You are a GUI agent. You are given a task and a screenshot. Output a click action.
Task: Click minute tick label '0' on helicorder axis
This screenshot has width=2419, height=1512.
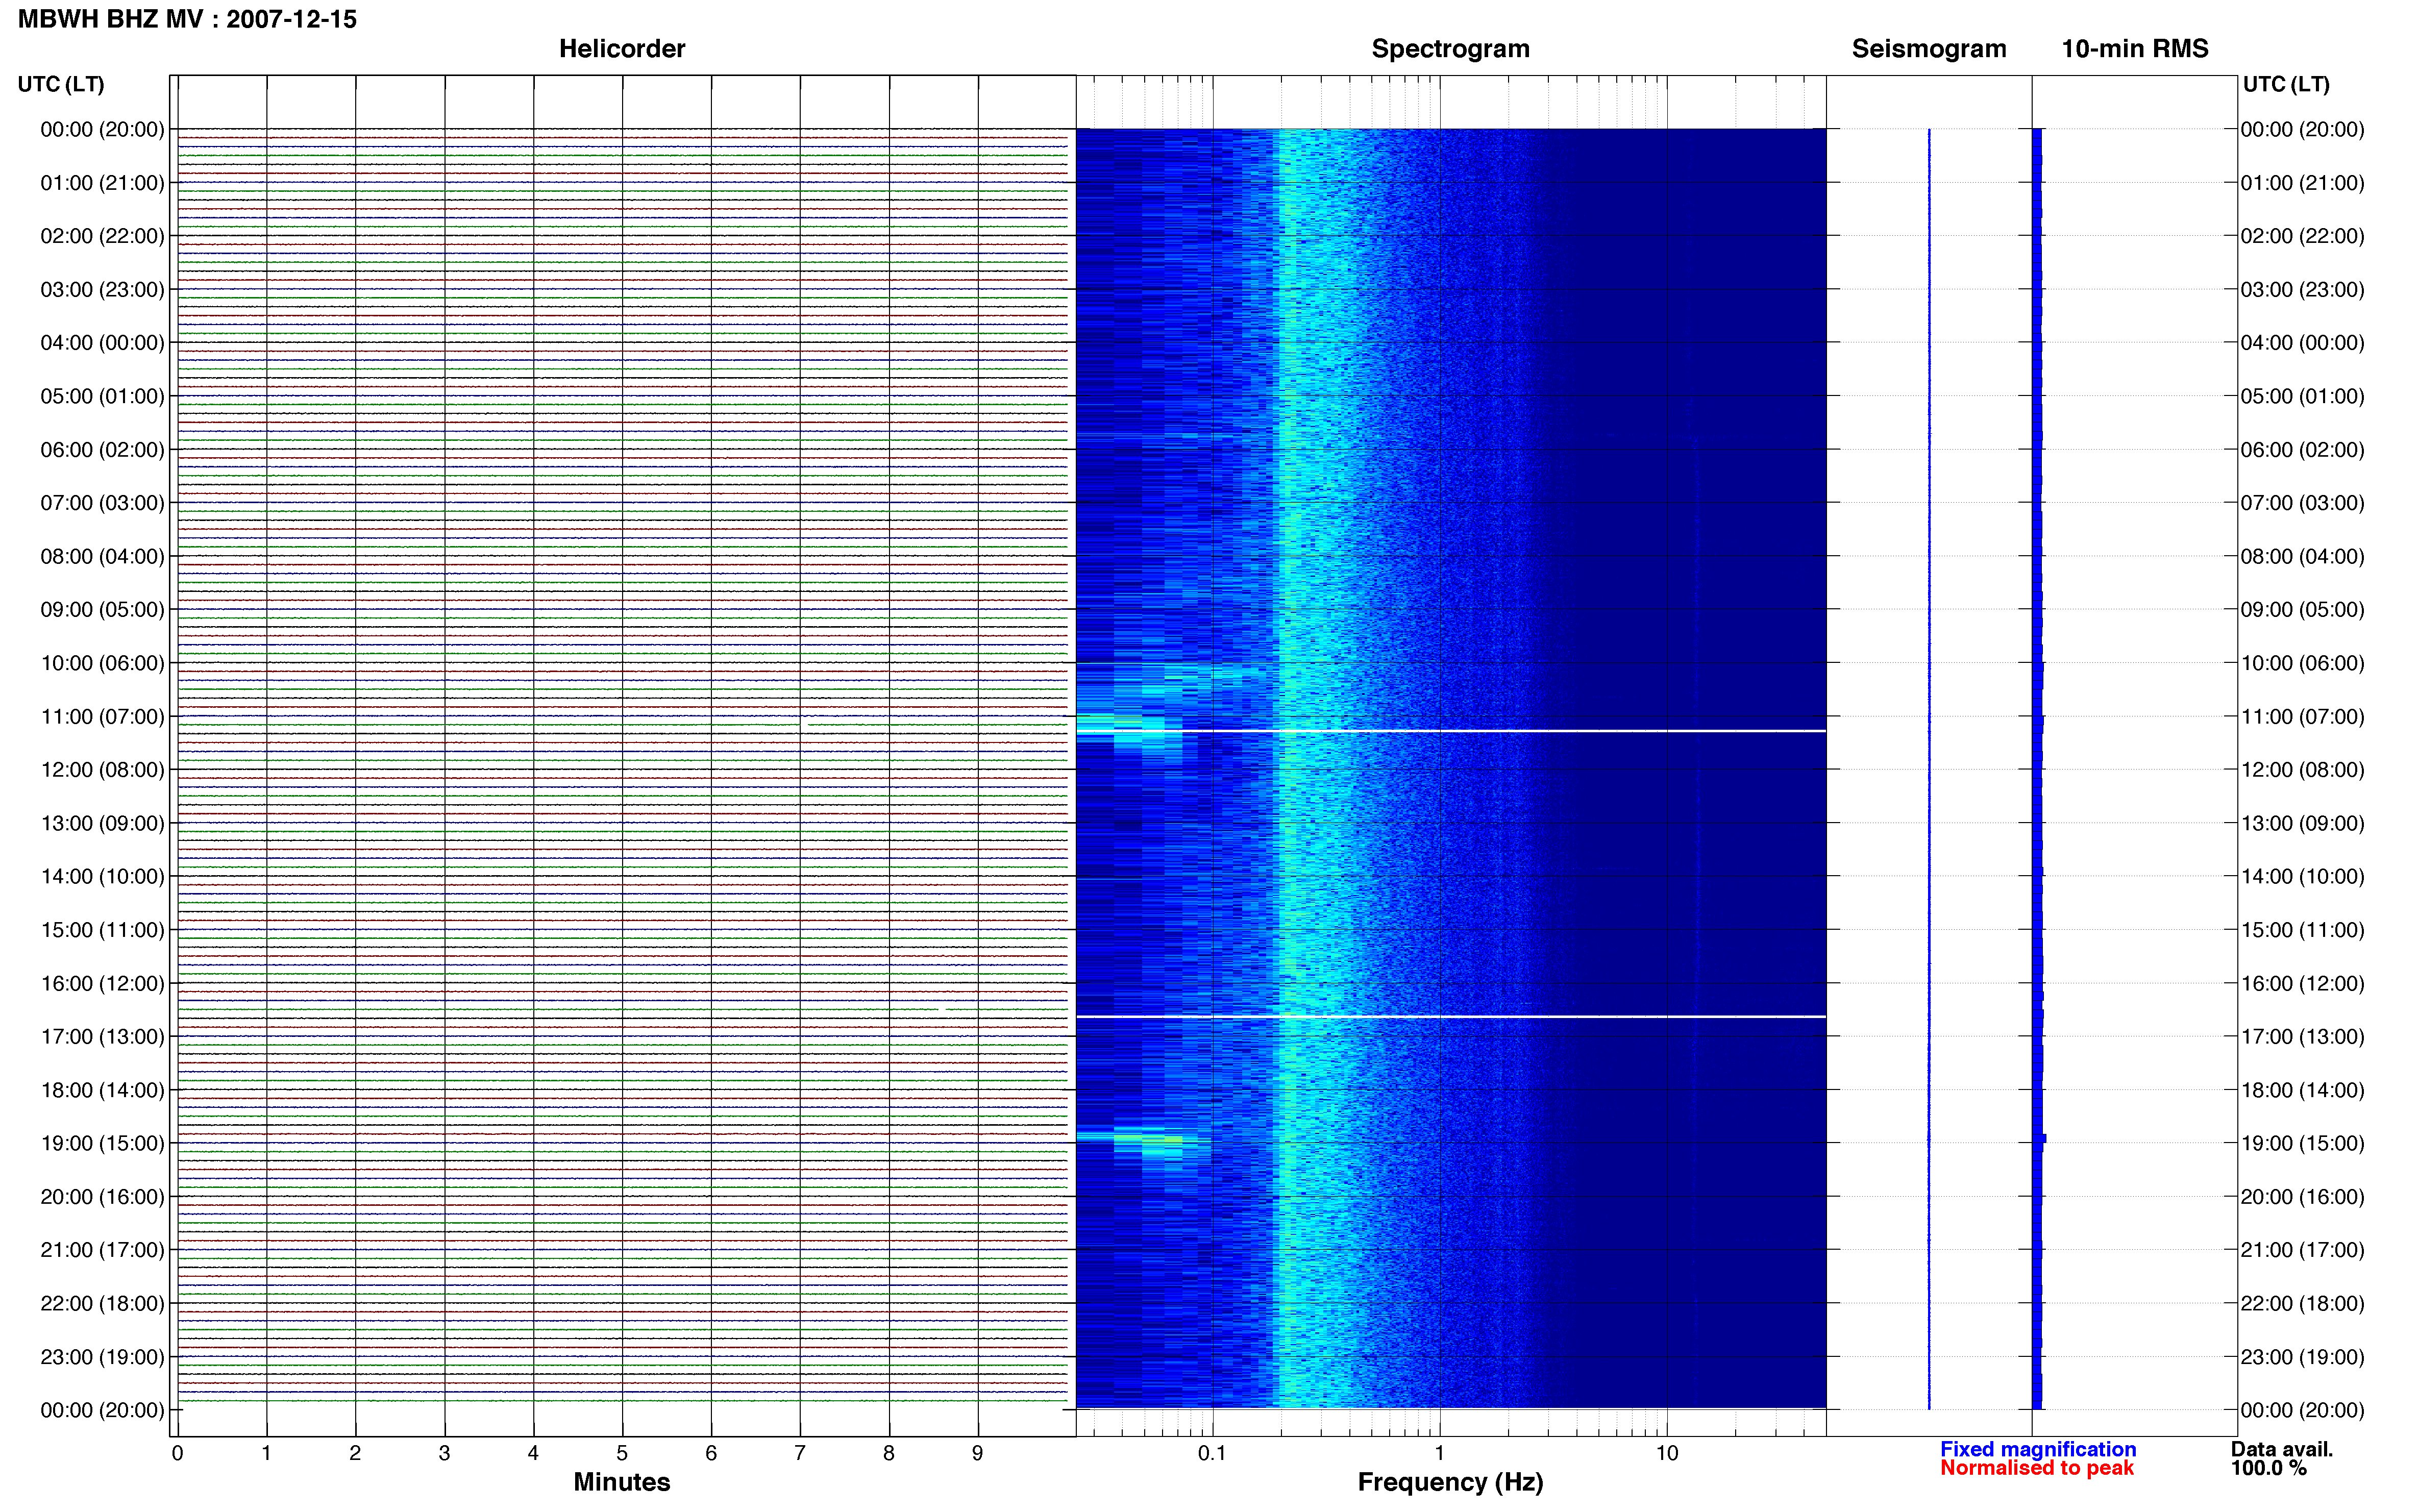(x=177, y=1453)
